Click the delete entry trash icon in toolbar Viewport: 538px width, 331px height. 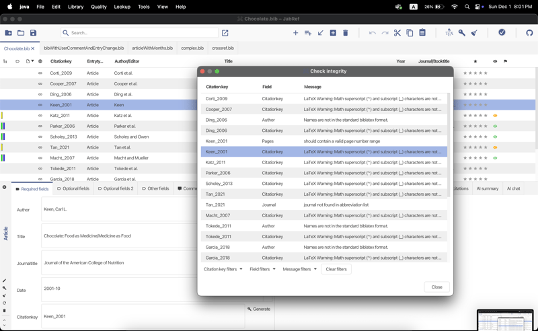(x=346, y=33)
